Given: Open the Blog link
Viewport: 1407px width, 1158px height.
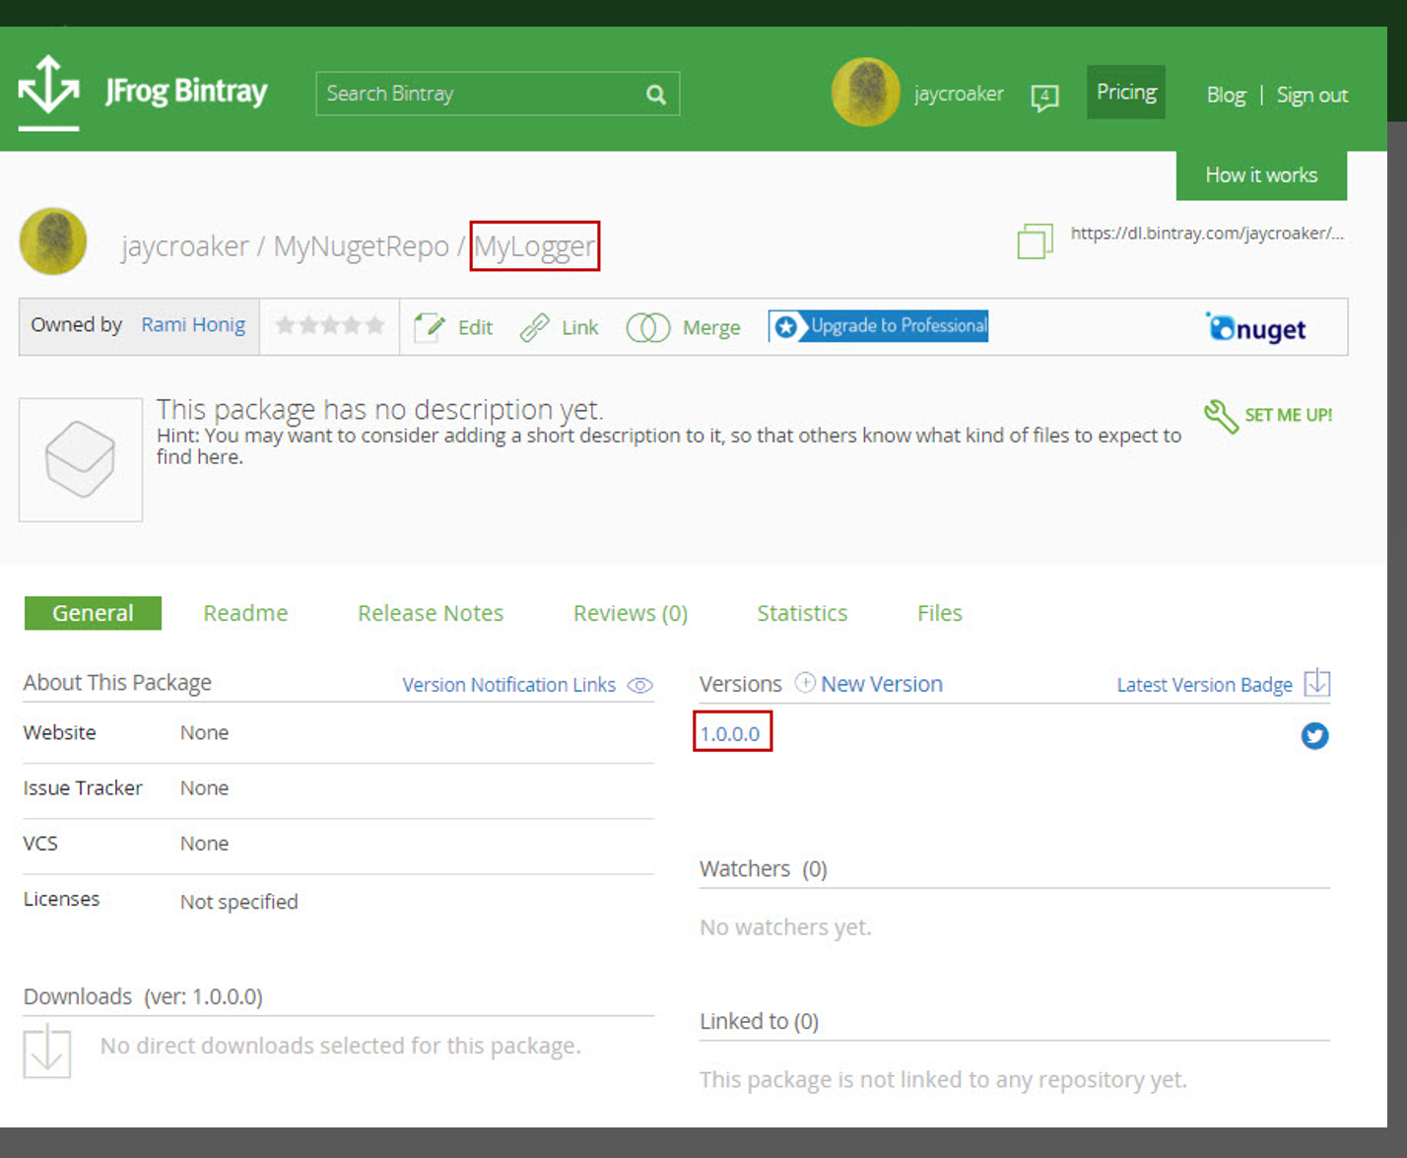Looking at the screenshot, I should tap(1227, 95).
